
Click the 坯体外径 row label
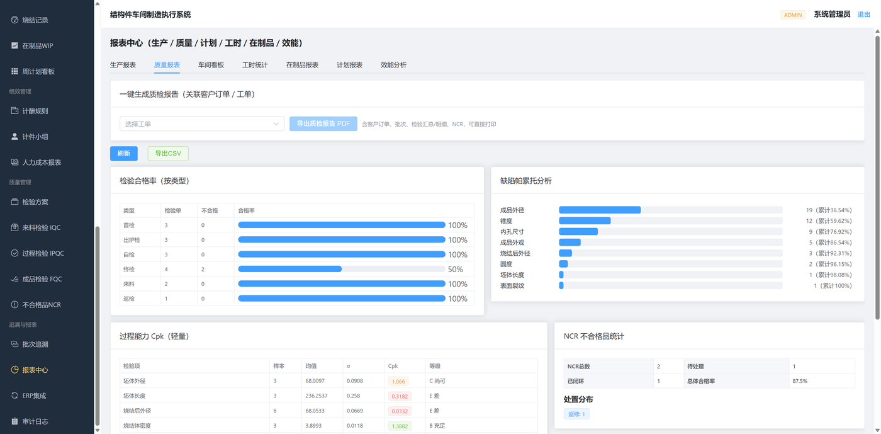coord(134,381)
